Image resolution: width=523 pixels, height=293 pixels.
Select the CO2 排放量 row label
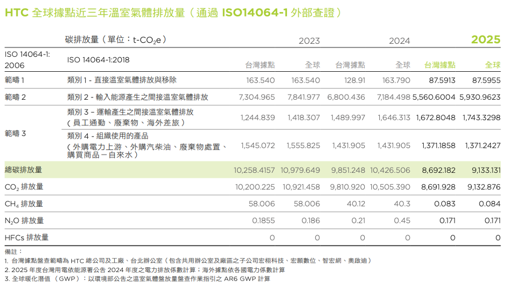[x=24, y=187]
